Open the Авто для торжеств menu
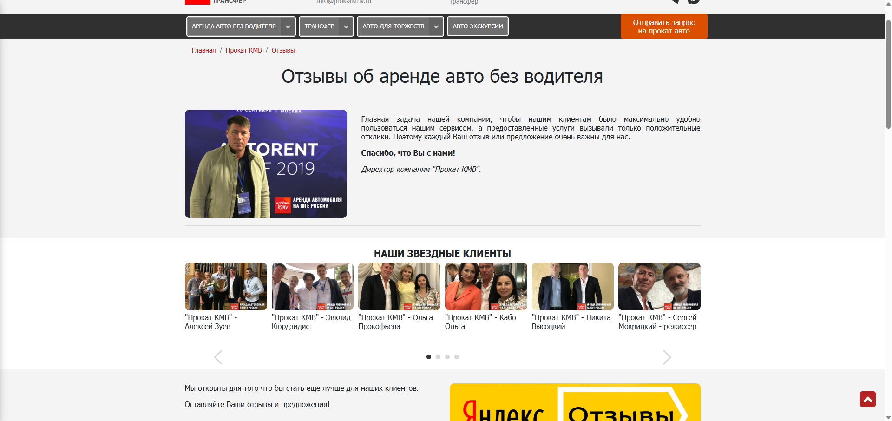This screenshot has height=421, width=892. (393, 26)
